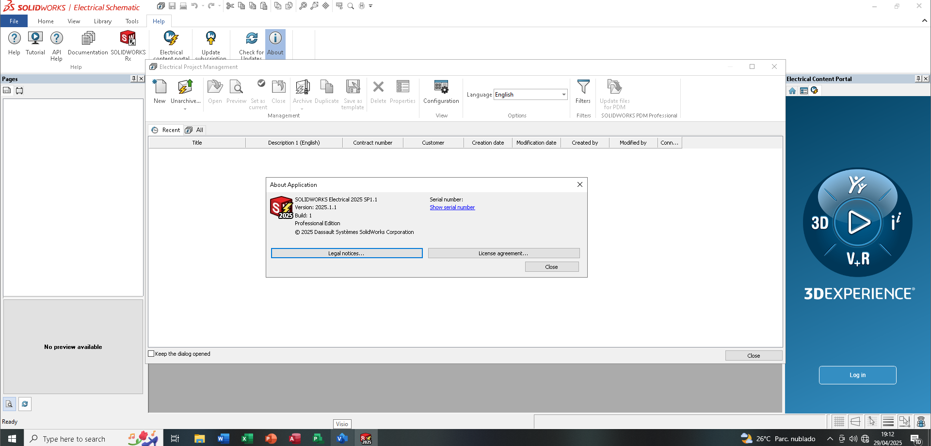931x446 pixels.
Task: Click Update files for PDM icon
Action: click(x=614, y=87)
